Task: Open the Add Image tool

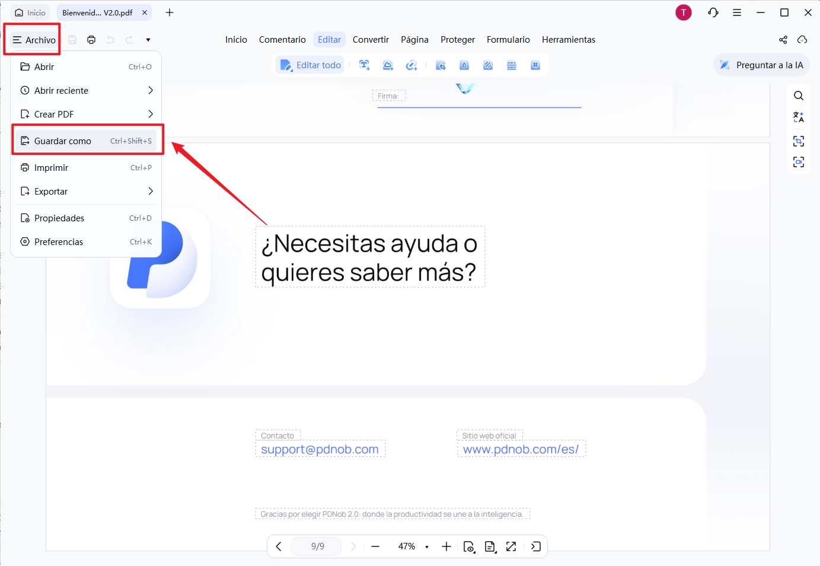Action: click(x=388, y=65)
